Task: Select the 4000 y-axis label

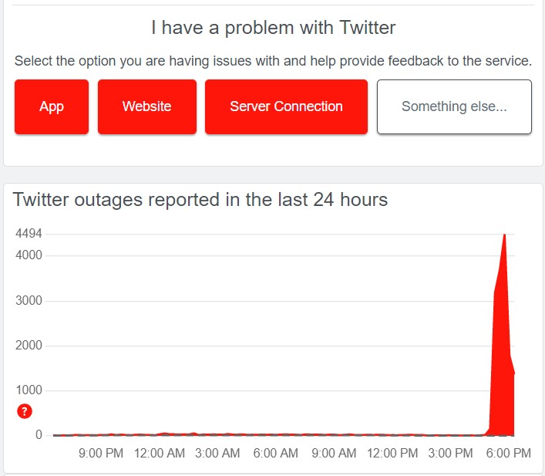Action: coord(29,255)
